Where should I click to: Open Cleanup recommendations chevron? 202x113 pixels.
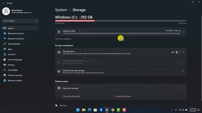tap(183, 62)
